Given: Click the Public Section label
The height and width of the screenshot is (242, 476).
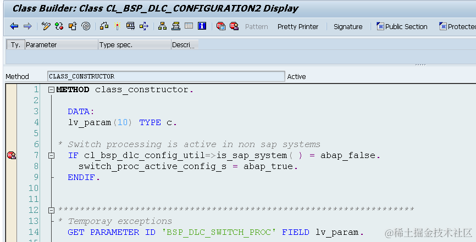Looking at the screenshot, I should tap(406, 27).
